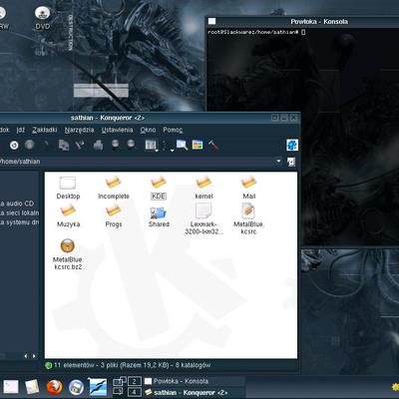
Task: Open the view mode dropdown icon
Action: coord(151,146)
